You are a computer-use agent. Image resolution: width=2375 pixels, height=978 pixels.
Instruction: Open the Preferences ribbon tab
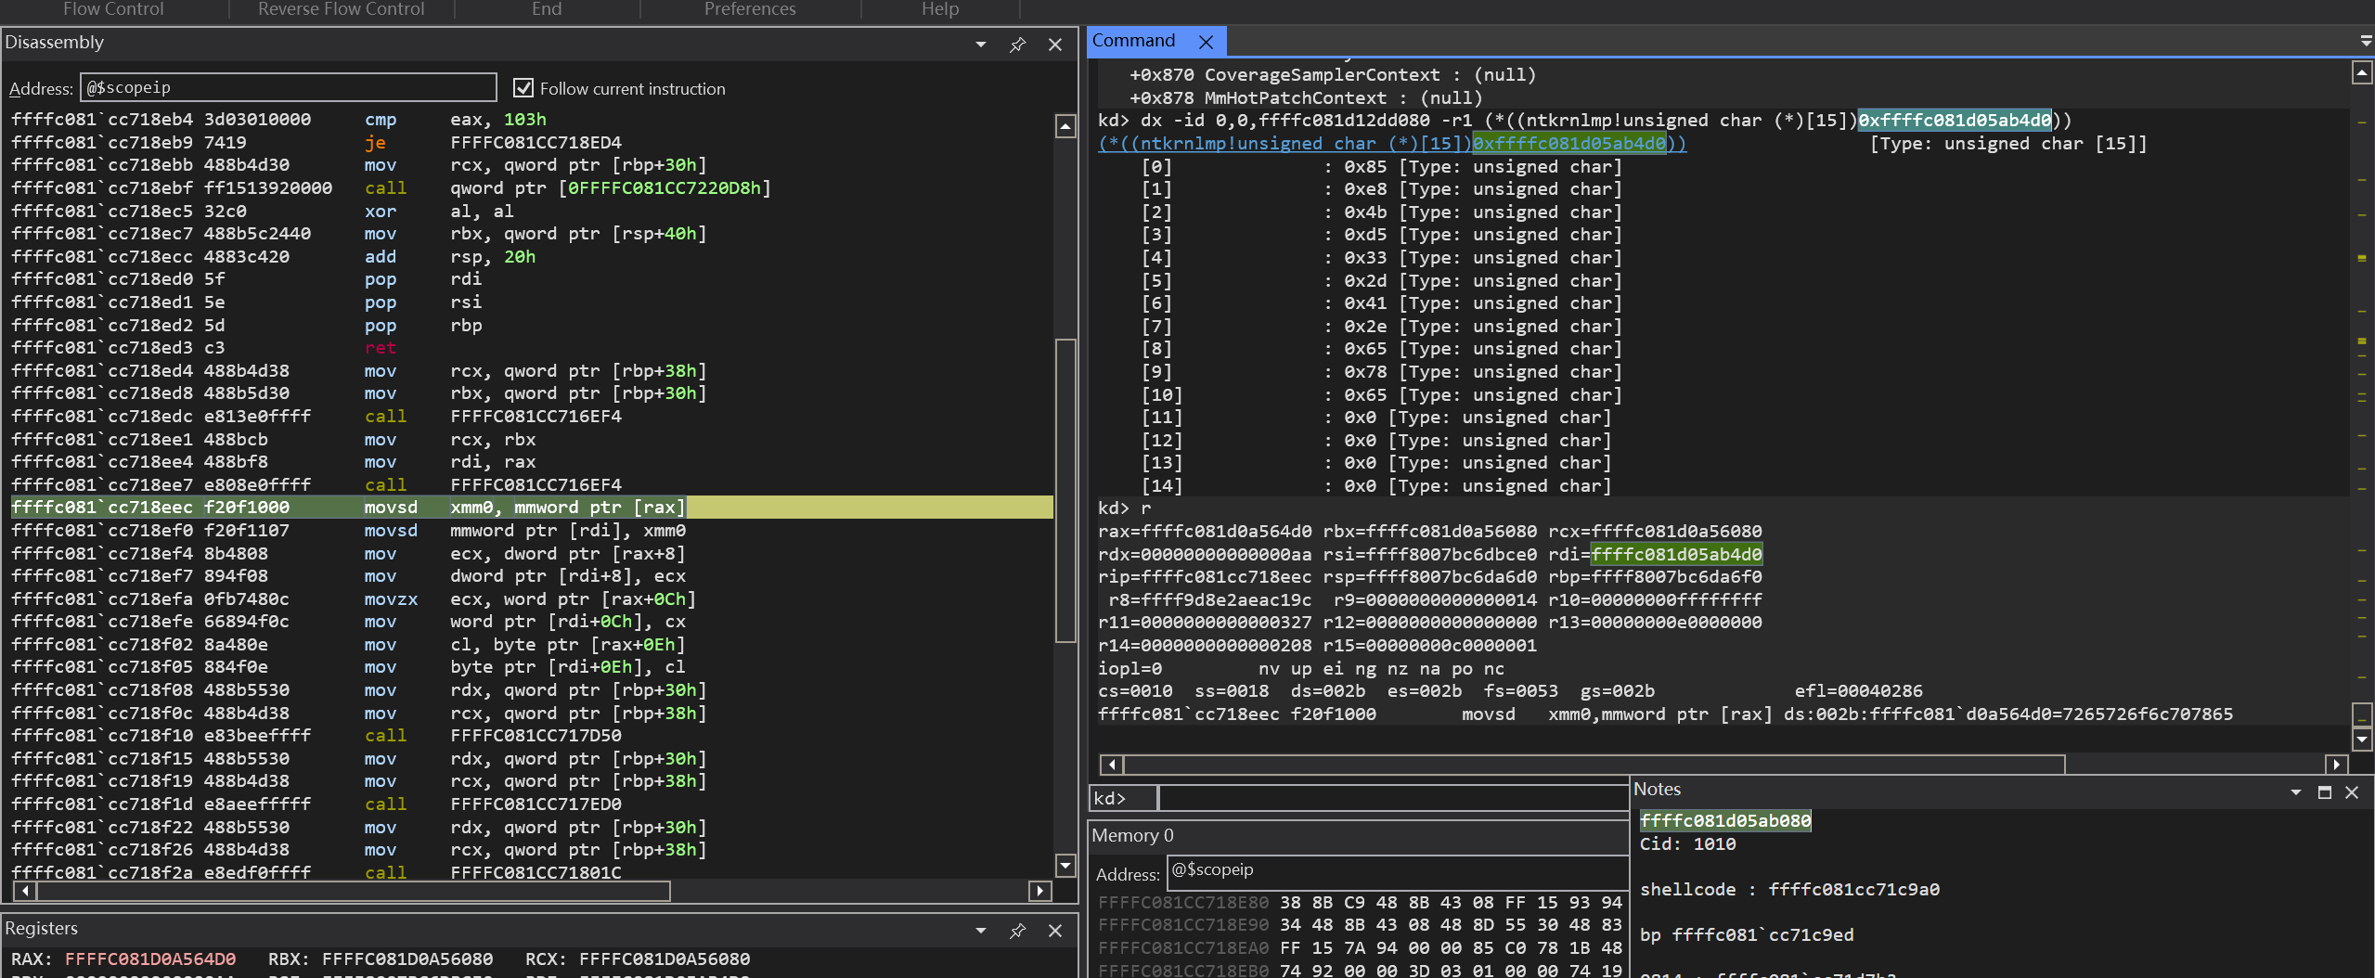(x=750, y=9)
